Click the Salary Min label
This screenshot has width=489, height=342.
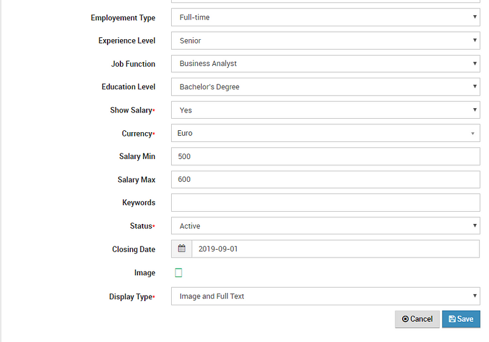(137, 157)
